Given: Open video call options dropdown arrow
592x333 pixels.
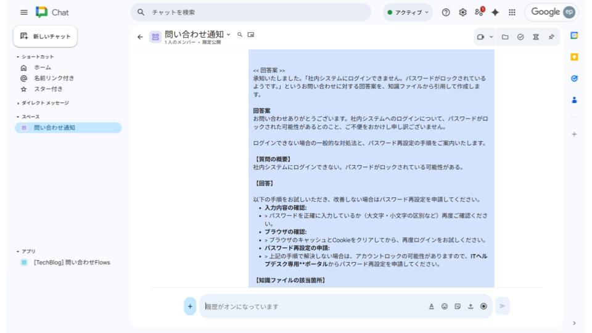Looking at the screenshot, I should tap(491, 37).
